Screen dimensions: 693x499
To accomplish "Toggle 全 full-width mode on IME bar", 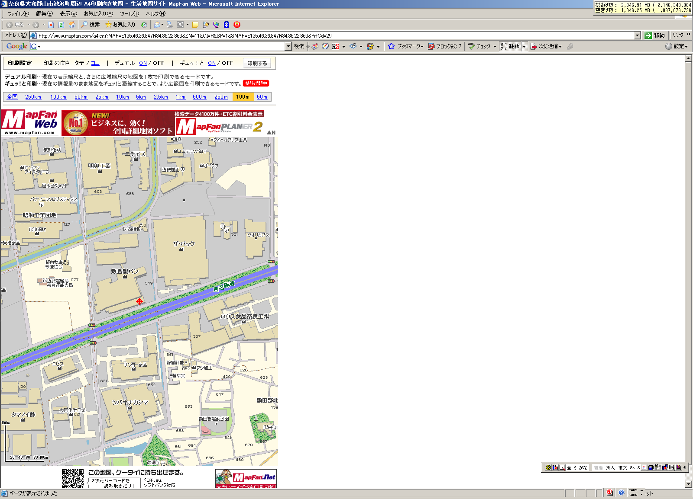I will pos(569,467).
